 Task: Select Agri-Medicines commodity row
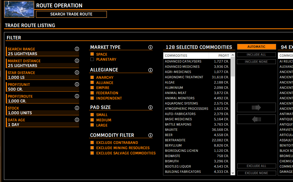point(197,72)
